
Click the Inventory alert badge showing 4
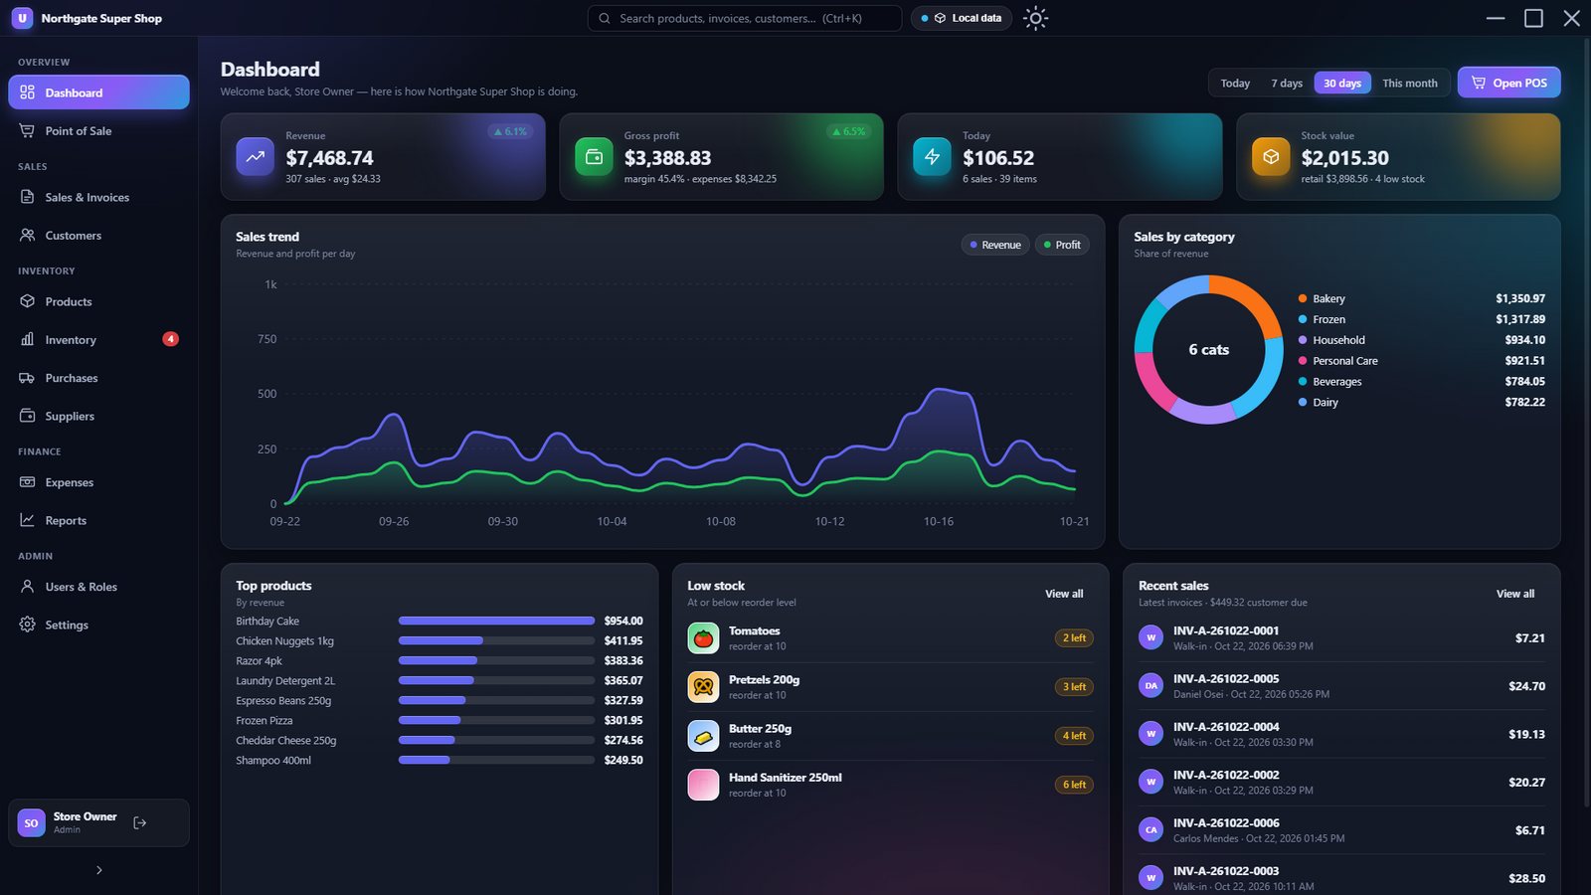tap(170, 339)
